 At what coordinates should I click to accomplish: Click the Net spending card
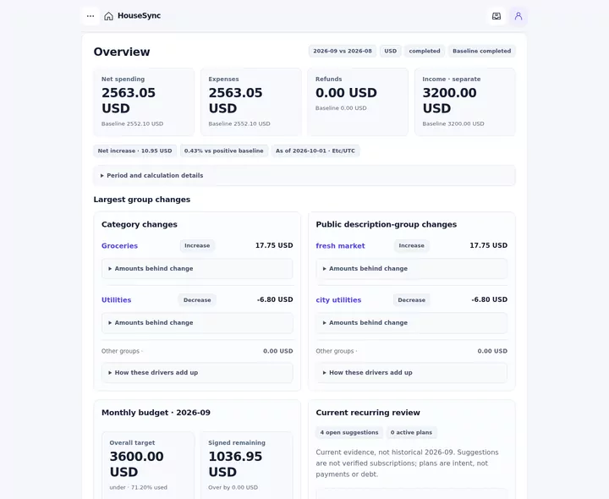(144, 102)
